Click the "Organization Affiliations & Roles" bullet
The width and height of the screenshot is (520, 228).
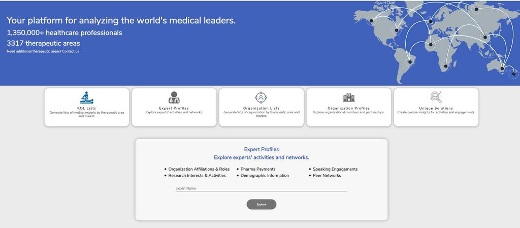click(x=199, y=169)
